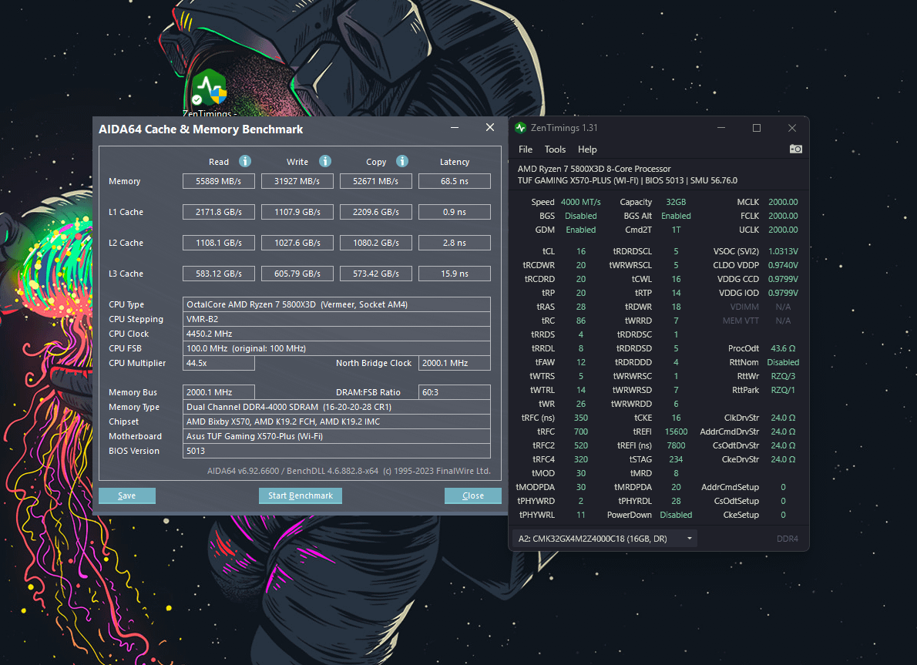The width and height of the screenshot is (917, 665).
Task: Close the ZenTimings window
Action: (x=792, y=127)
